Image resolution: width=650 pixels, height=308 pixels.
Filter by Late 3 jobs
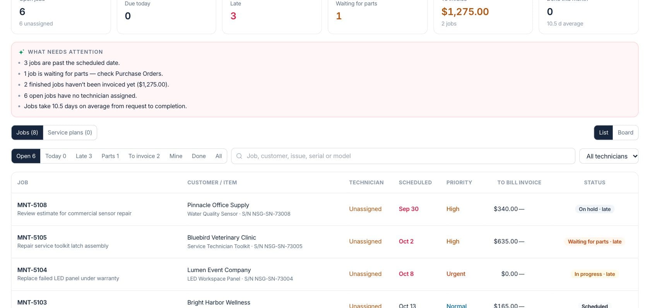[84, 156]
